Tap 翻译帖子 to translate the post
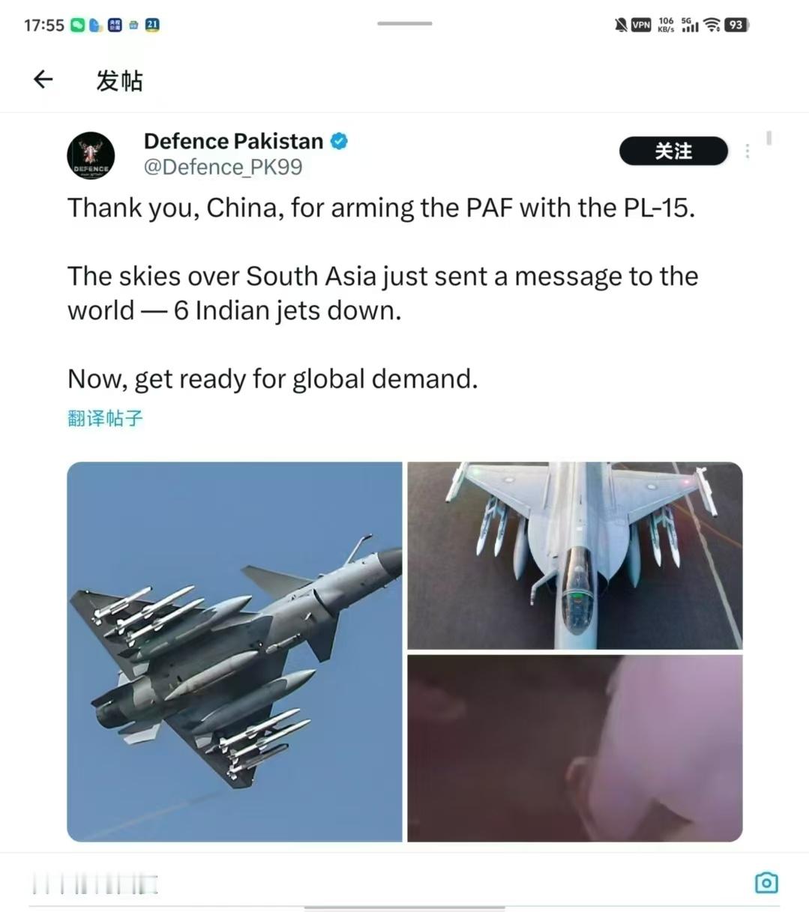Viewport: 809px width, 912px height. point(105,418)
